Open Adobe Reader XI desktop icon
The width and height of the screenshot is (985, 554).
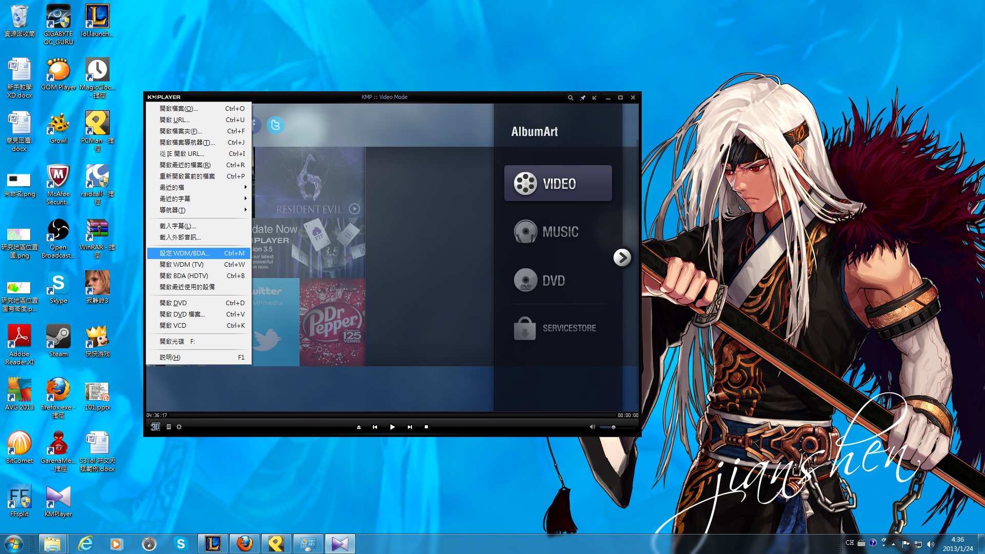point(19,345)
